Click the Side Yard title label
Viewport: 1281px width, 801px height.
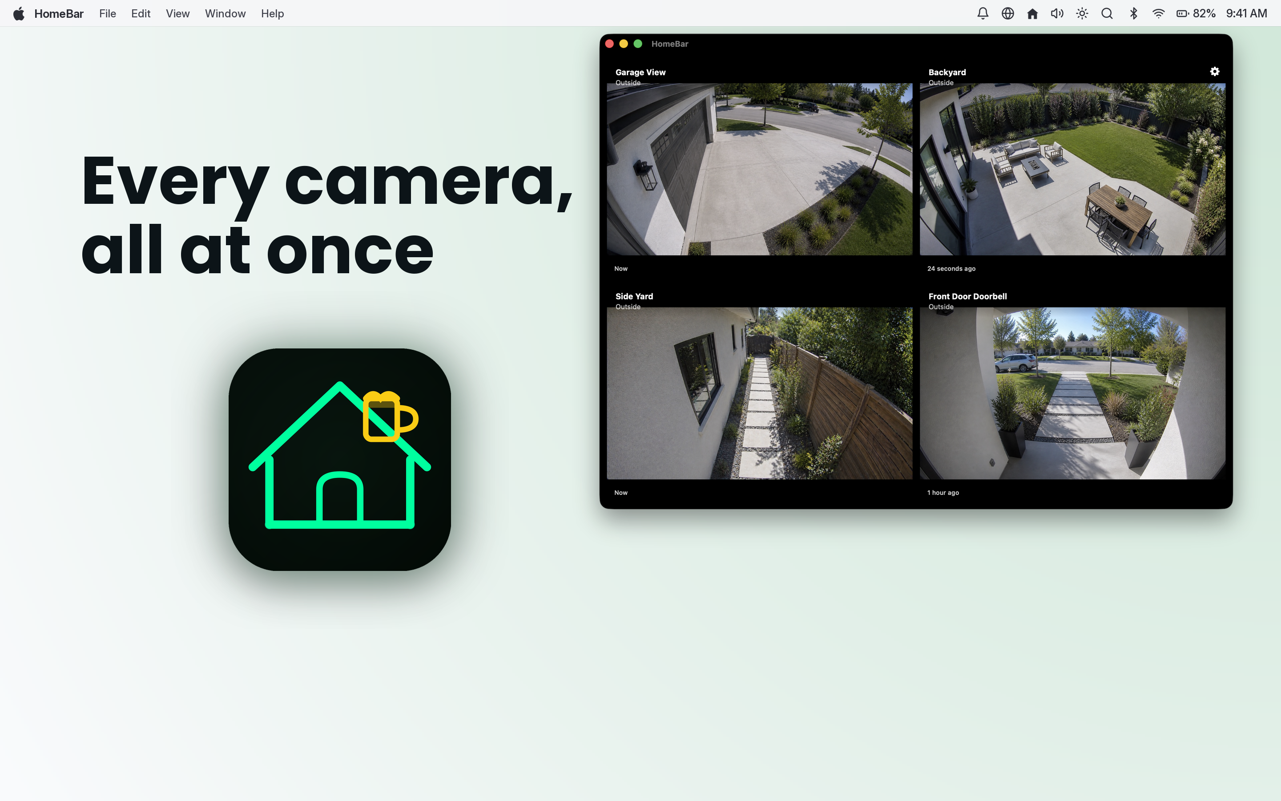pyautogui.click(x=634, y=296)
